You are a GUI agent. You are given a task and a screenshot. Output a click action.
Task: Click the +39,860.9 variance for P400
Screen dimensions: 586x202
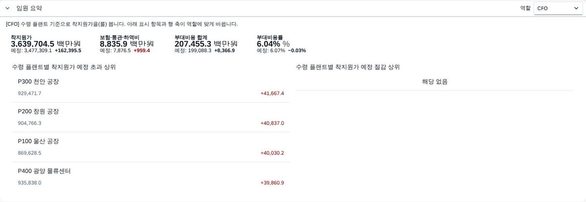click(x=272, y=182)
